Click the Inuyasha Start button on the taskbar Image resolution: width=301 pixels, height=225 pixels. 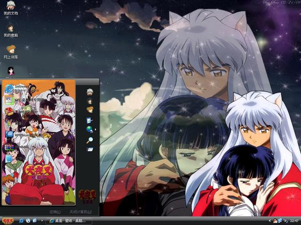8,221
